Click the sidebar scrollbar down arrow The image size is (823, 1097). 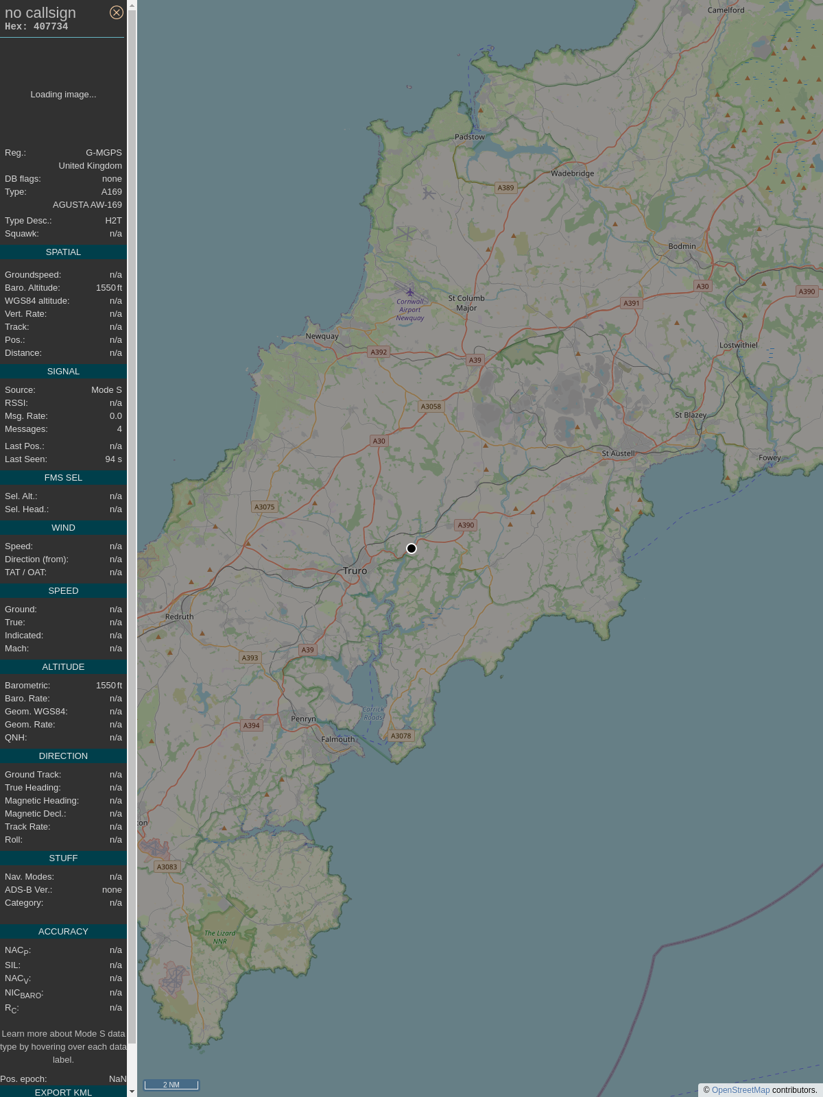point(132,1092)
